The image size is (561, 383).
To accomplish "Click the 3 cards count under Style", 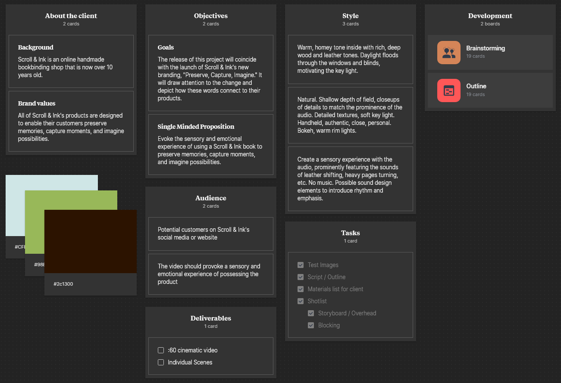I will 351,24.
